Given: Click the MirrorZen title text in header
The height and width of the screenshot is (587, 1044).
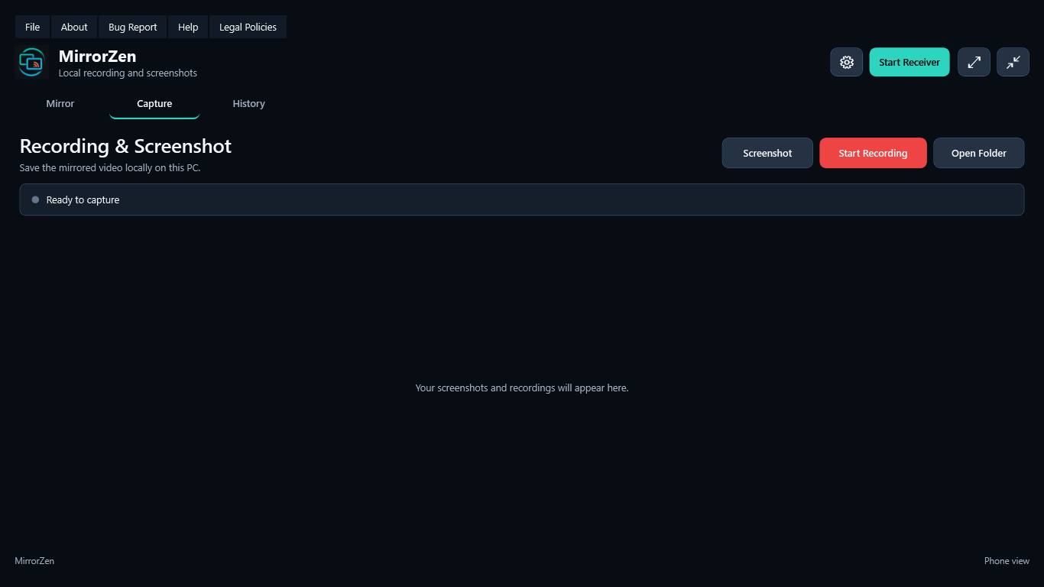Looking at the screenshot, I should [97, 56].
